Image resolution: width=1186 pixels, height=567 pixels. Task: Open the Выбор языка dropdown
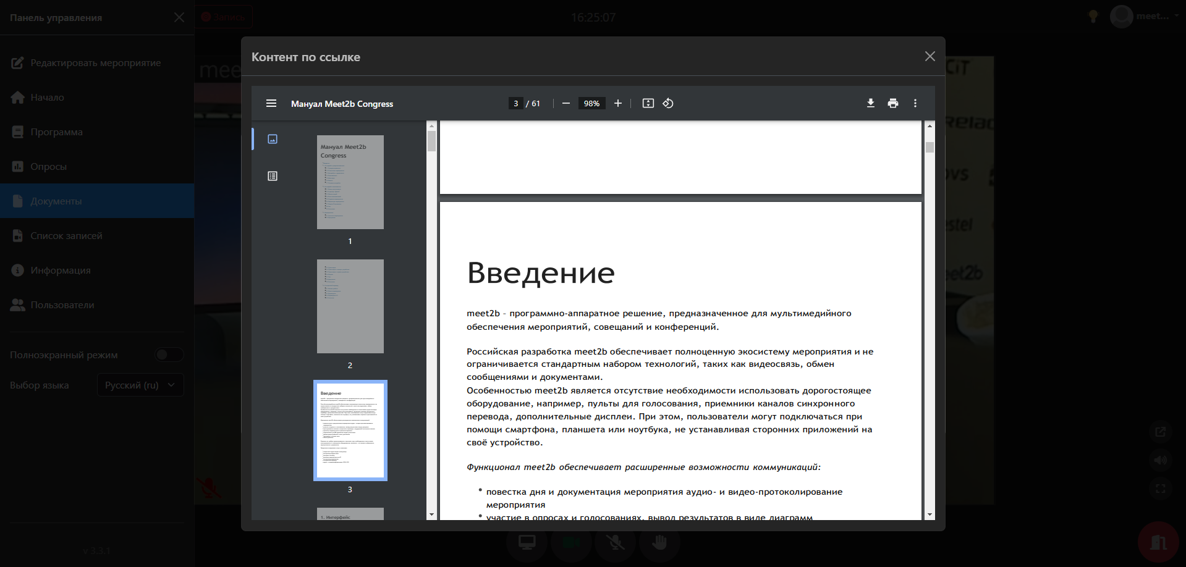click(140, 385)
